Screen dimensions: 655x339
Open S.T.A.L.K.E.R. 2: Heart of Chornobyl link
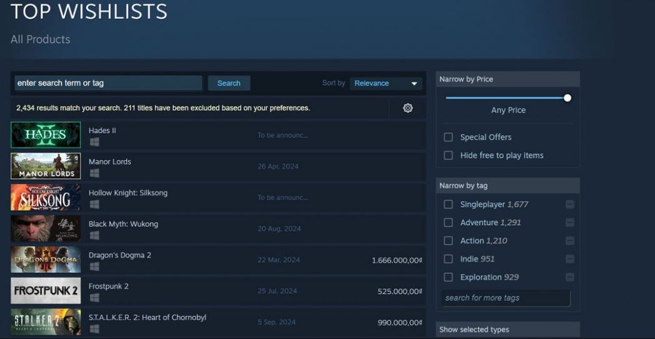click(148, 317)
